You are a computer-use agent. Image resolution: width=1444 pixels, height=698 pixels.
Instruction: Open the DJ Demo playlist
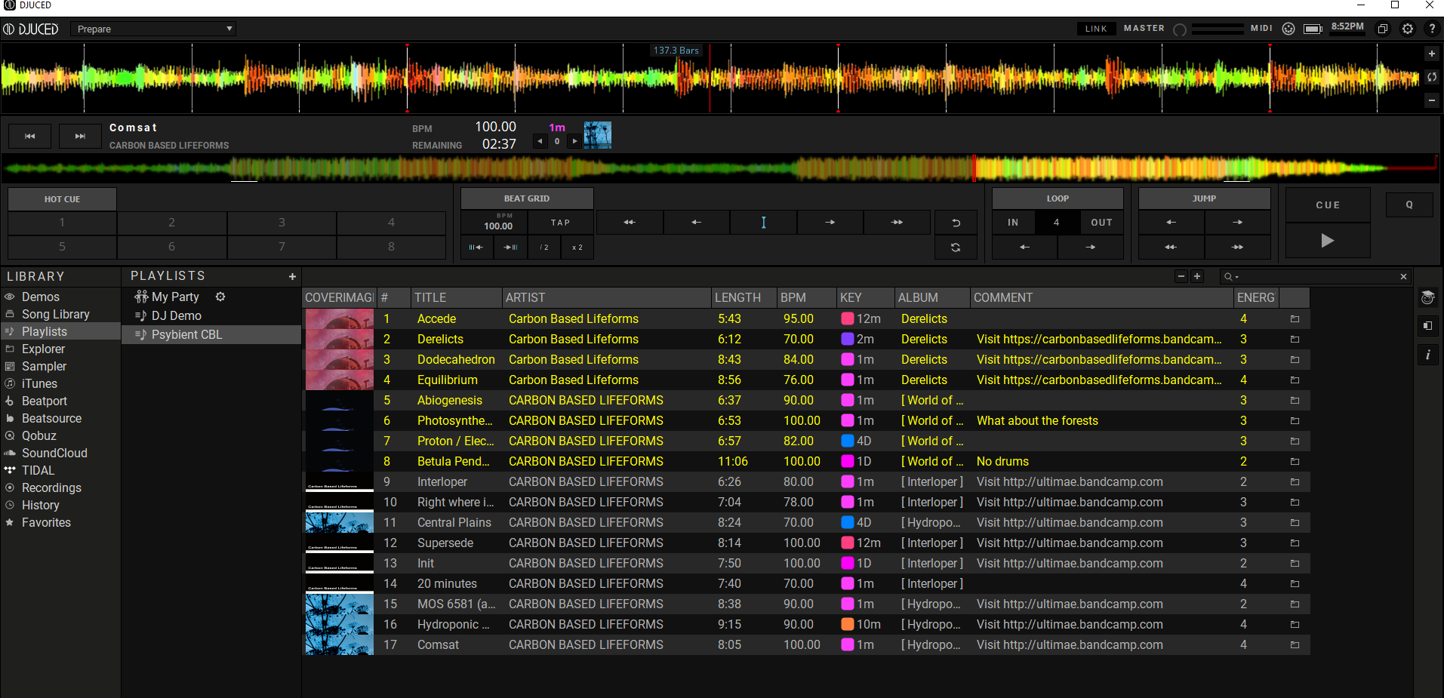(176, 316)
